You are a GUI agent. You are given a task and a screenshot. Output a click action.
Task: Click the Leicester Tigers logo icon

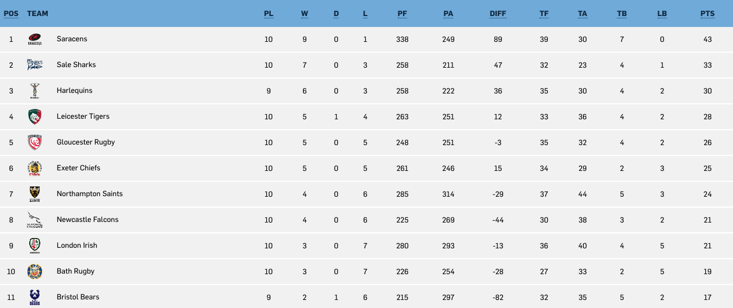[35, 117]
